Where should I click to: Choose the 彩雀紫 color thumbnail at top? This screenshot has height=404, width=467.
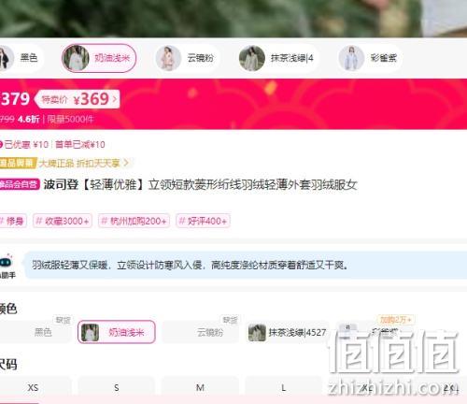click(370, 58)
